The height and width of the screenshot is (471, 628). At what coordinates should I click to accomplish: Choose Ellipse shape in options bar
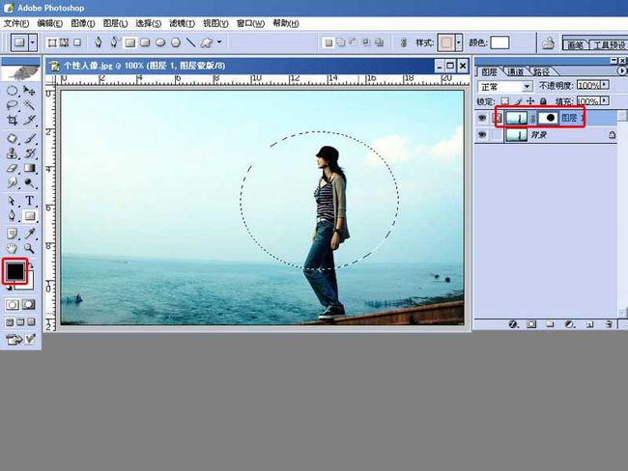tap(160, 42)
